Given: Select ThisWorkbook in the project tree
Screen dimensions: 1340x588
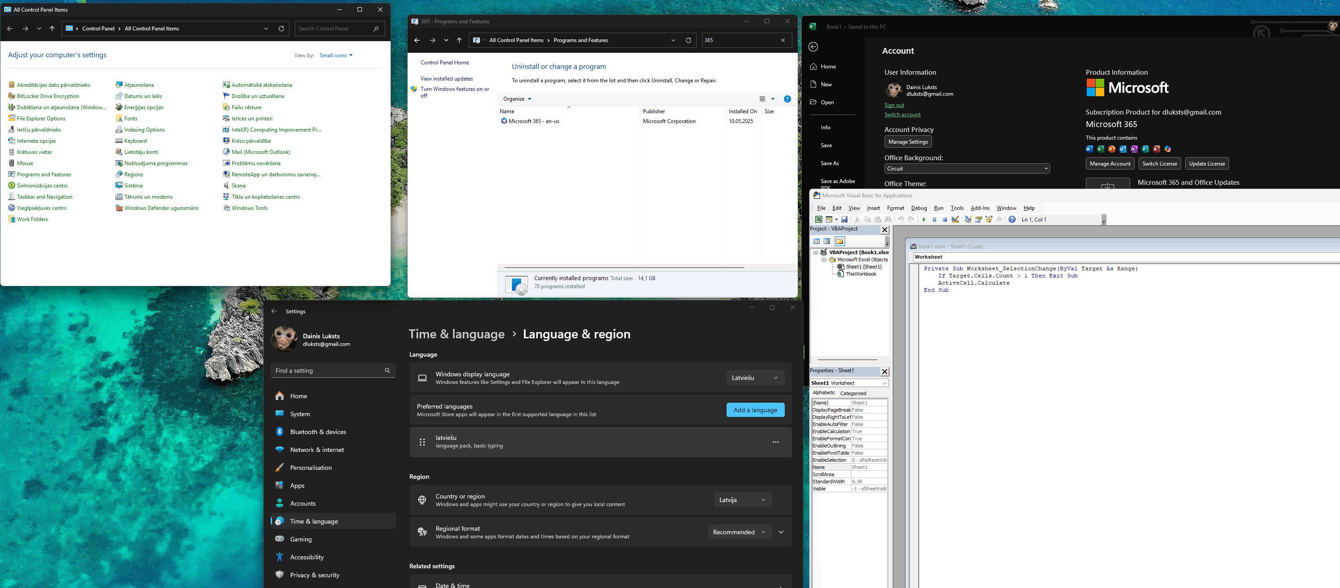Looking at the screenshot, I should click(x=861, y=274).
